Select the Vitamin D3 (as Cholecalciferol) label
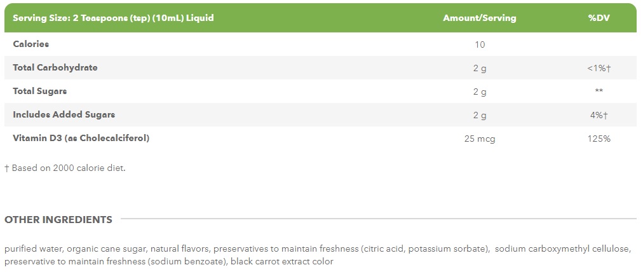The width and height of the screenshot is (643, 272). (x=81, y=139)
